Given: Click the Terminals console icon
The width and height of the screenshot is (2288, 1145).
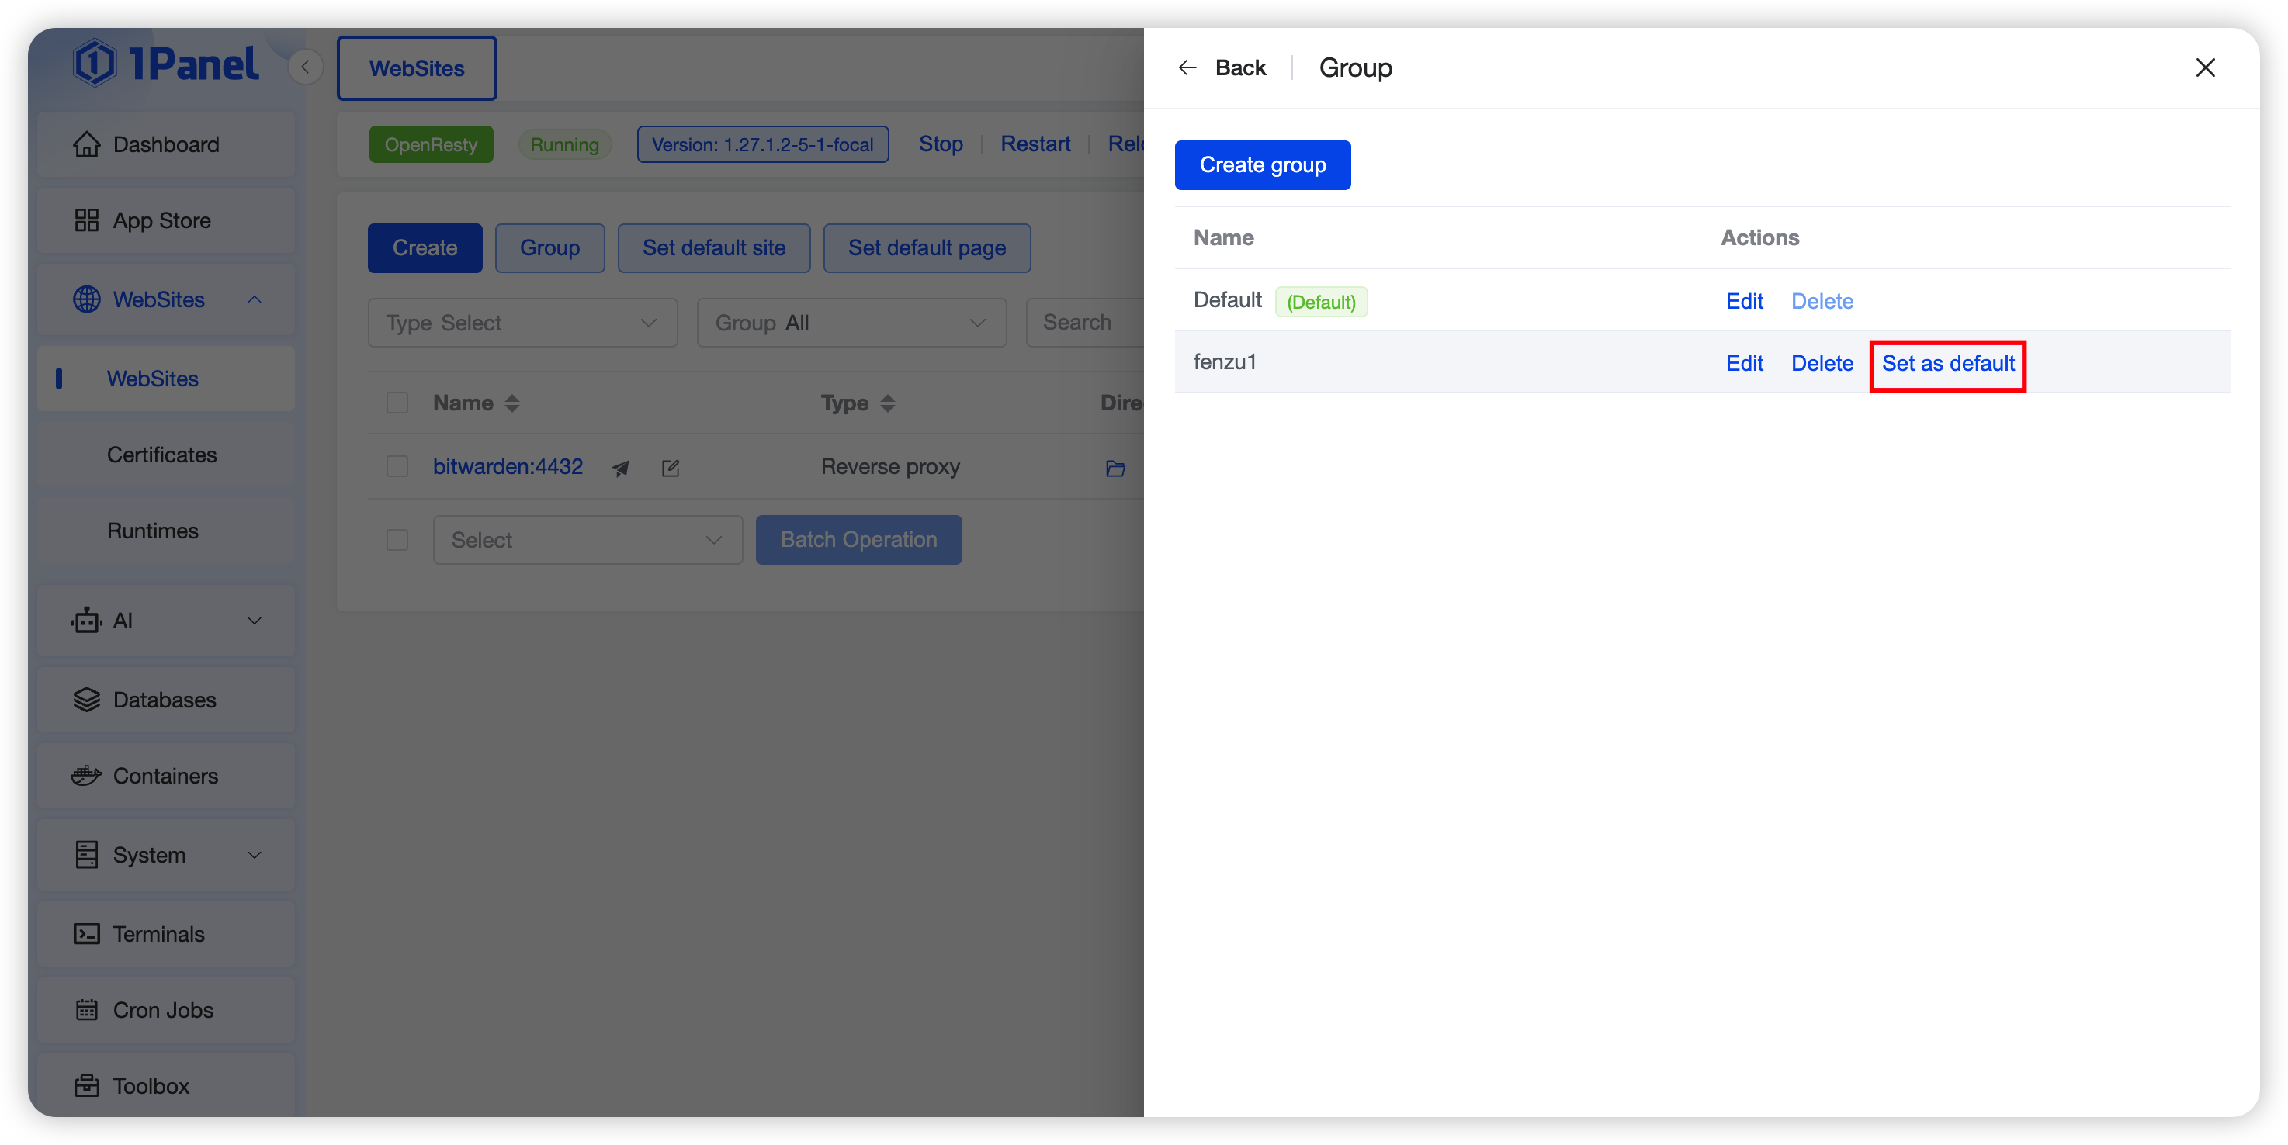Looking at the screenshot, I should 86,934.
